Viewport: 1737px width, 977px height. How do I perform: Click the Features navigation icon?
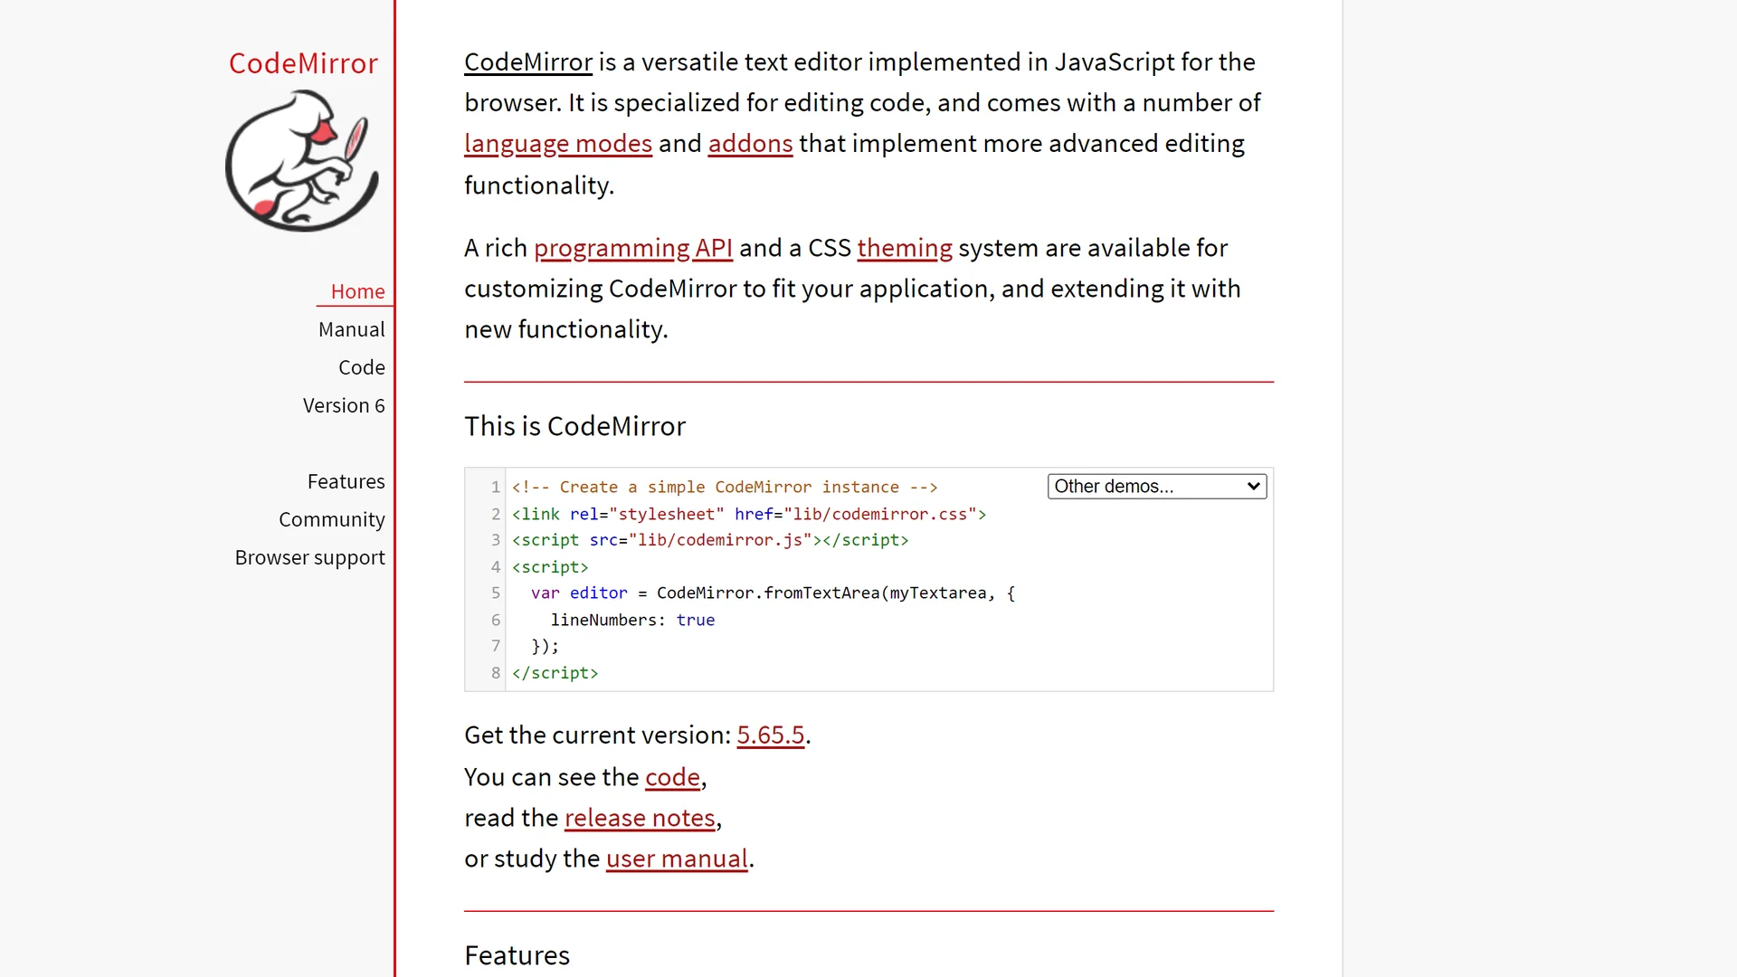point(346,479)
